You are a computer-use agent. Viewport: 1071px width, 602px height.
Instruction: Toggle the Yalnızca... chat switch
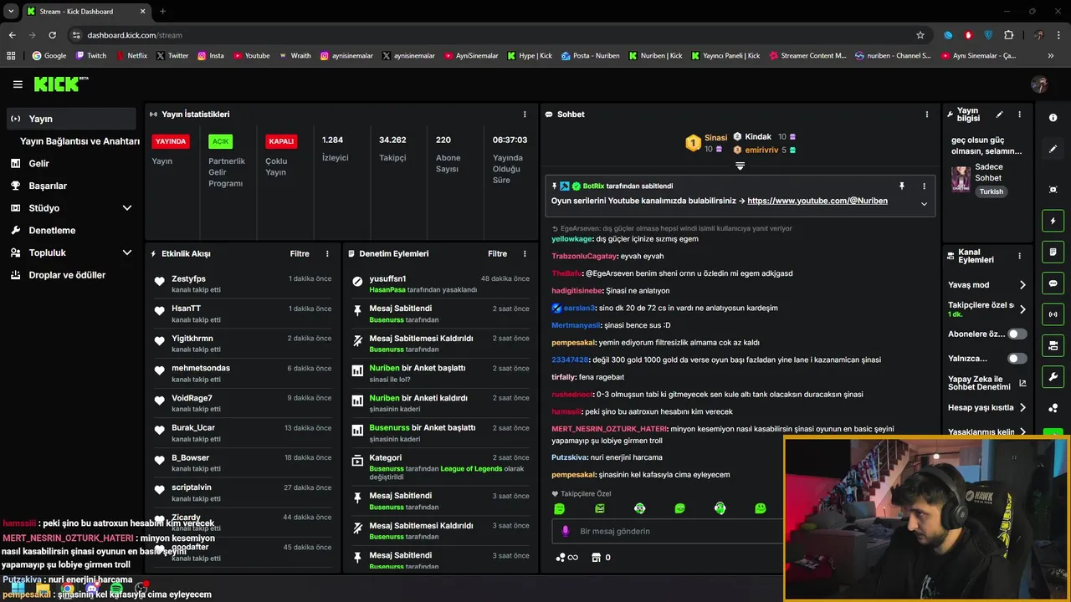(1017, 359)
